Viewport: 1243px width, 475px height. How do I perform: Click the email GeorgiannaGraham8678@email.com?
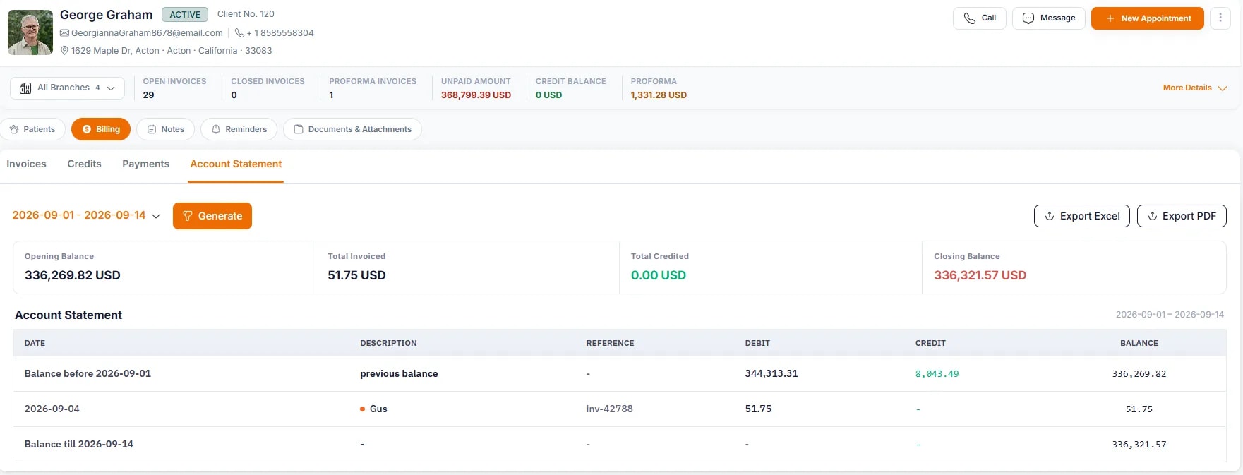click(147, 33)
